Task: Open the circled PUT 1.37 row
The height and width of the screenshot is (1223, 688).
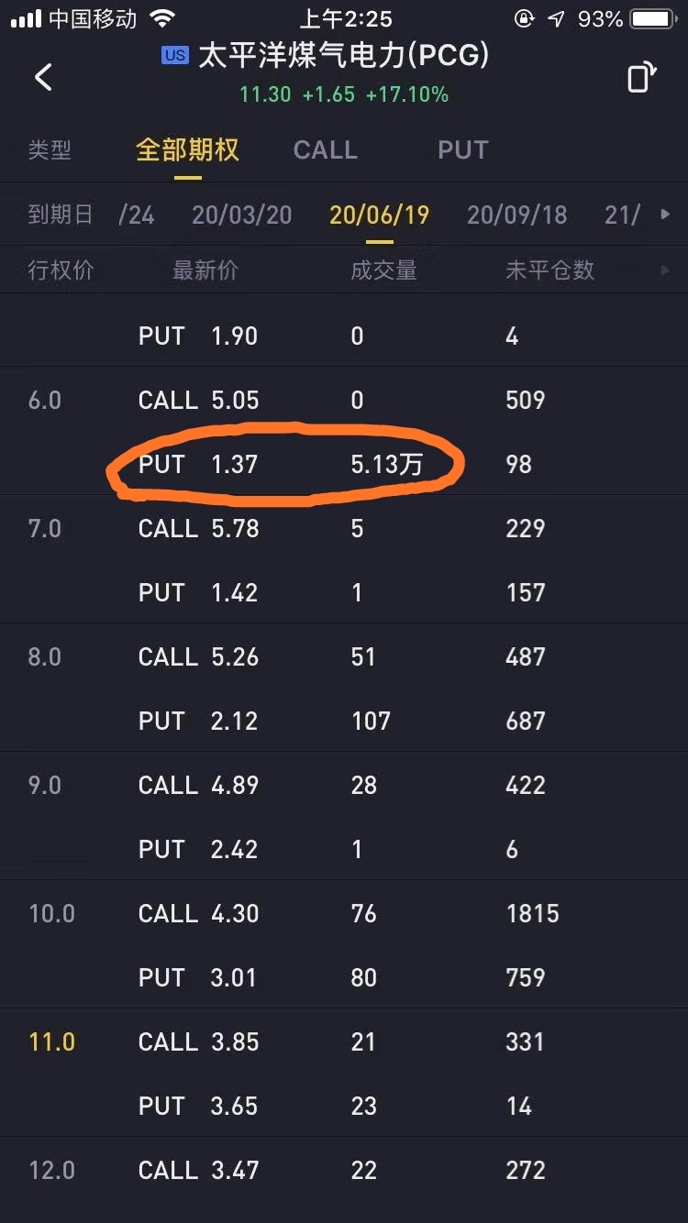Action: point(344,464)
